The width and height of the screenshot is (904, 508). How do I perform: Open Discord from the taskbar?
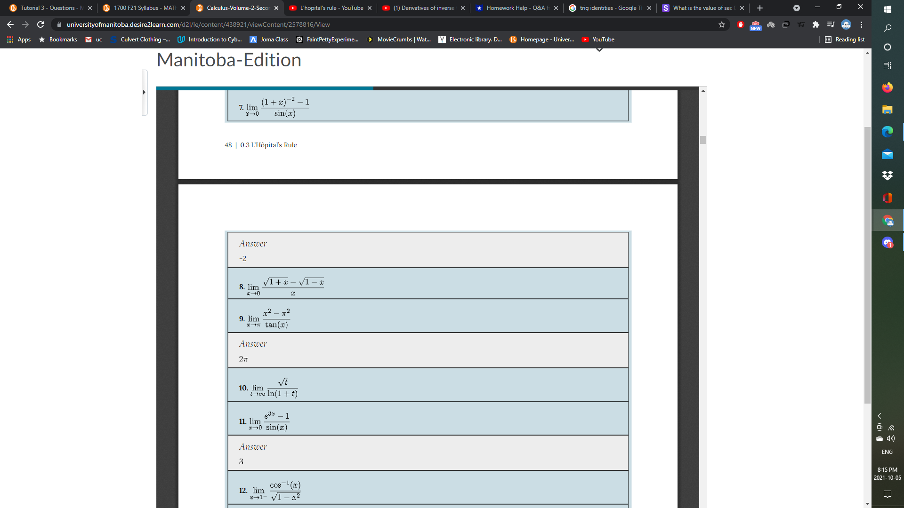coord(887,243)
